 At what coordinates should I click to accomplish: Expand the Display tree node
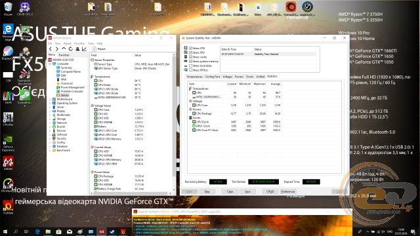[x=50, y=111]
